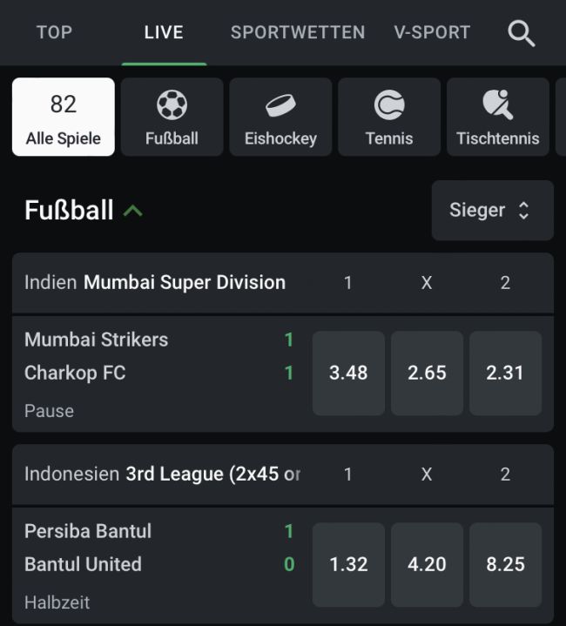
Task: Collapse the Fußball section chevron
Action: (x=133, y=210)
